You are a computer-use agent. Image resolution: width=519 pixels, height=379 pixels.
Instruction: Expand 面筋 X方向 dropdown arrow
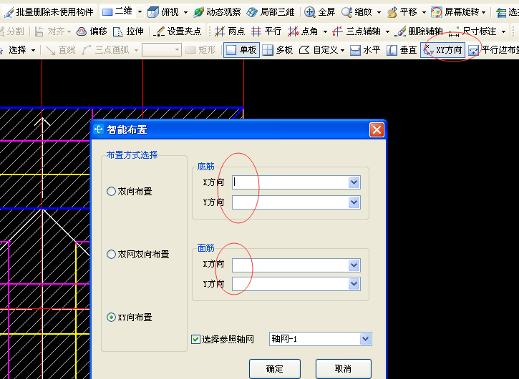(x=354, y=265)
